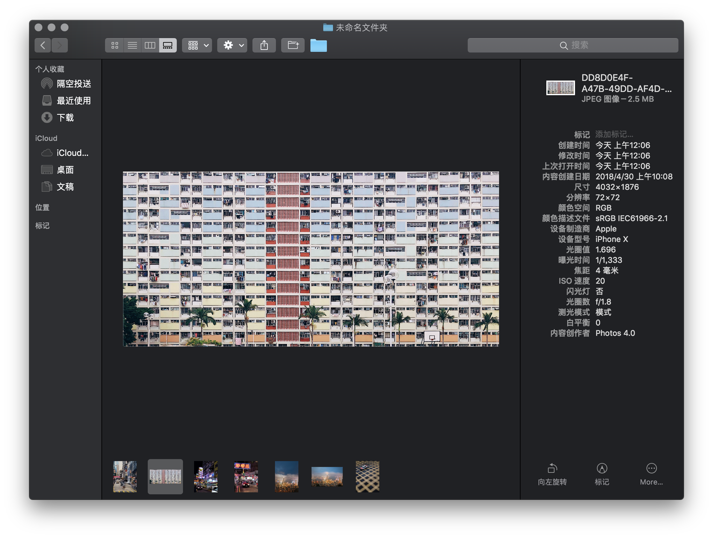Click the 1/1,333 exposure time value
This screenshot has height=538, width=713.
pyautogui.click(x=609, y=260)
